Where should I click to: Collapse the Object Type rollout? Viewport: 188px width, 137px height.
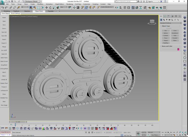click(x=166, y=26)
